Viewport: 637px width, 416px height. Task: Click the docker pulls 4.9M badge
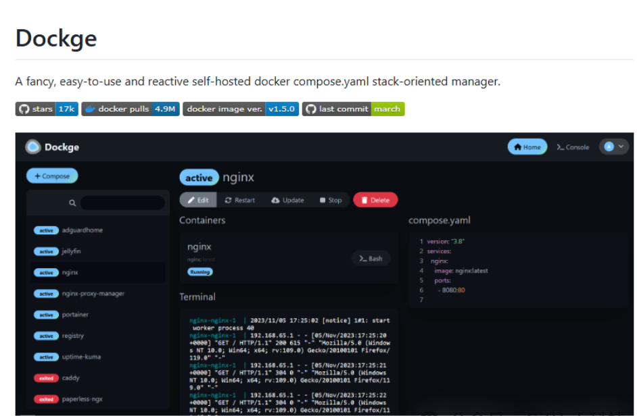131,109
